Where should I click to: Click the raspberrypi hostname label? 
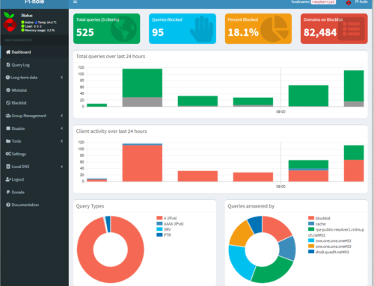[x=323, y=1]
